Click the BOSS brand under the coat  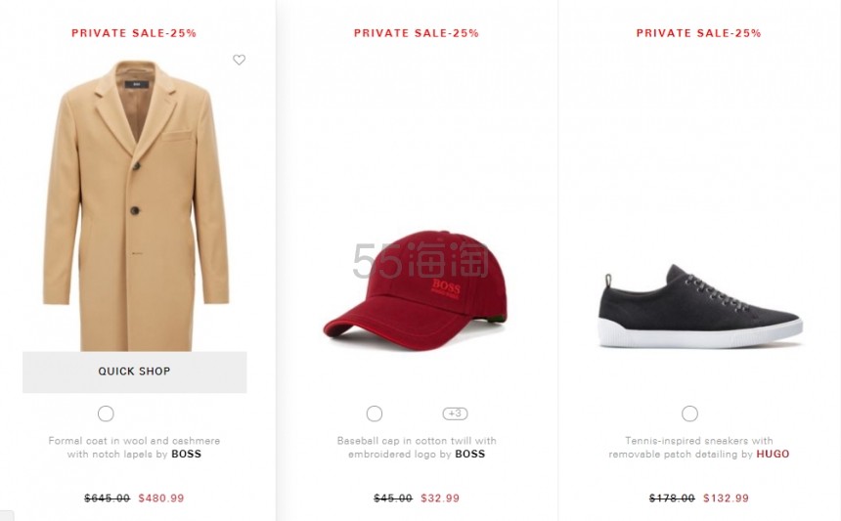186,455
